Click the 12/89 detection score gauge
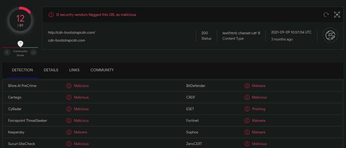The height and width of the screenshot is (148, 346). click(x=20, y=20)
